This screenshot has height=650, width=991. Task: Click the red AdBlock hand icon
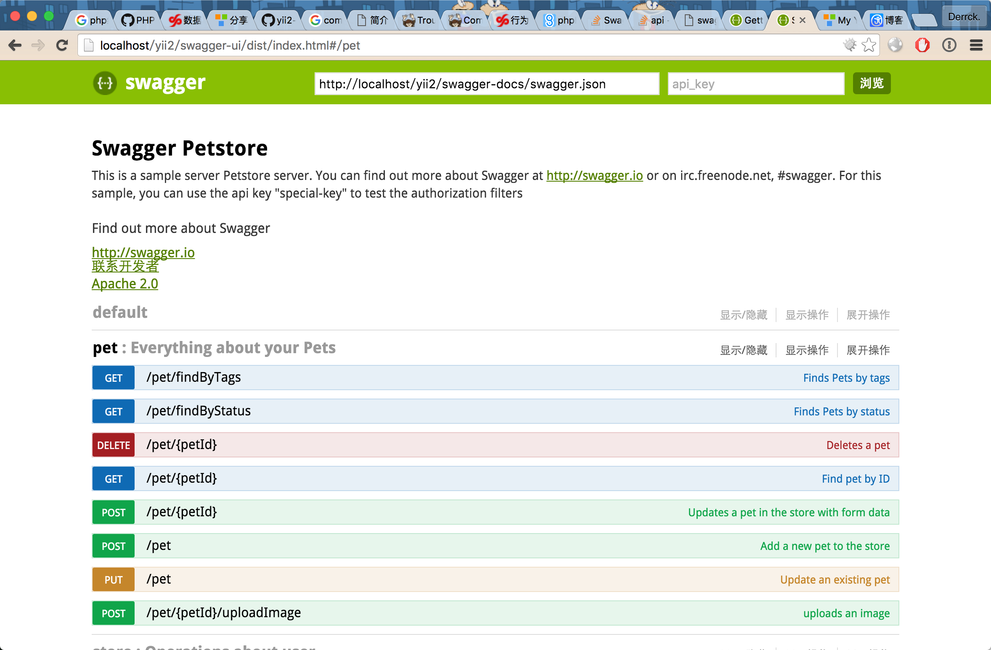(x=922, y=45)
